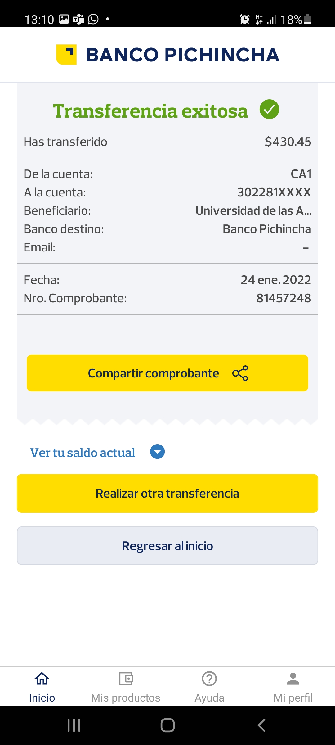Image resolution: width=335 pixels, height=745 pixels.
Task: Tap the Teams notification icon
Action: point(78,19)
